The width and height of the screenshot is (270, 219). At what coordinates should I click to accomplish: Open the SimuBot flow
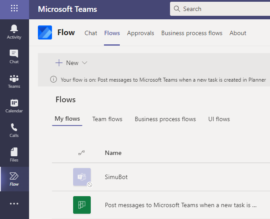116,177
